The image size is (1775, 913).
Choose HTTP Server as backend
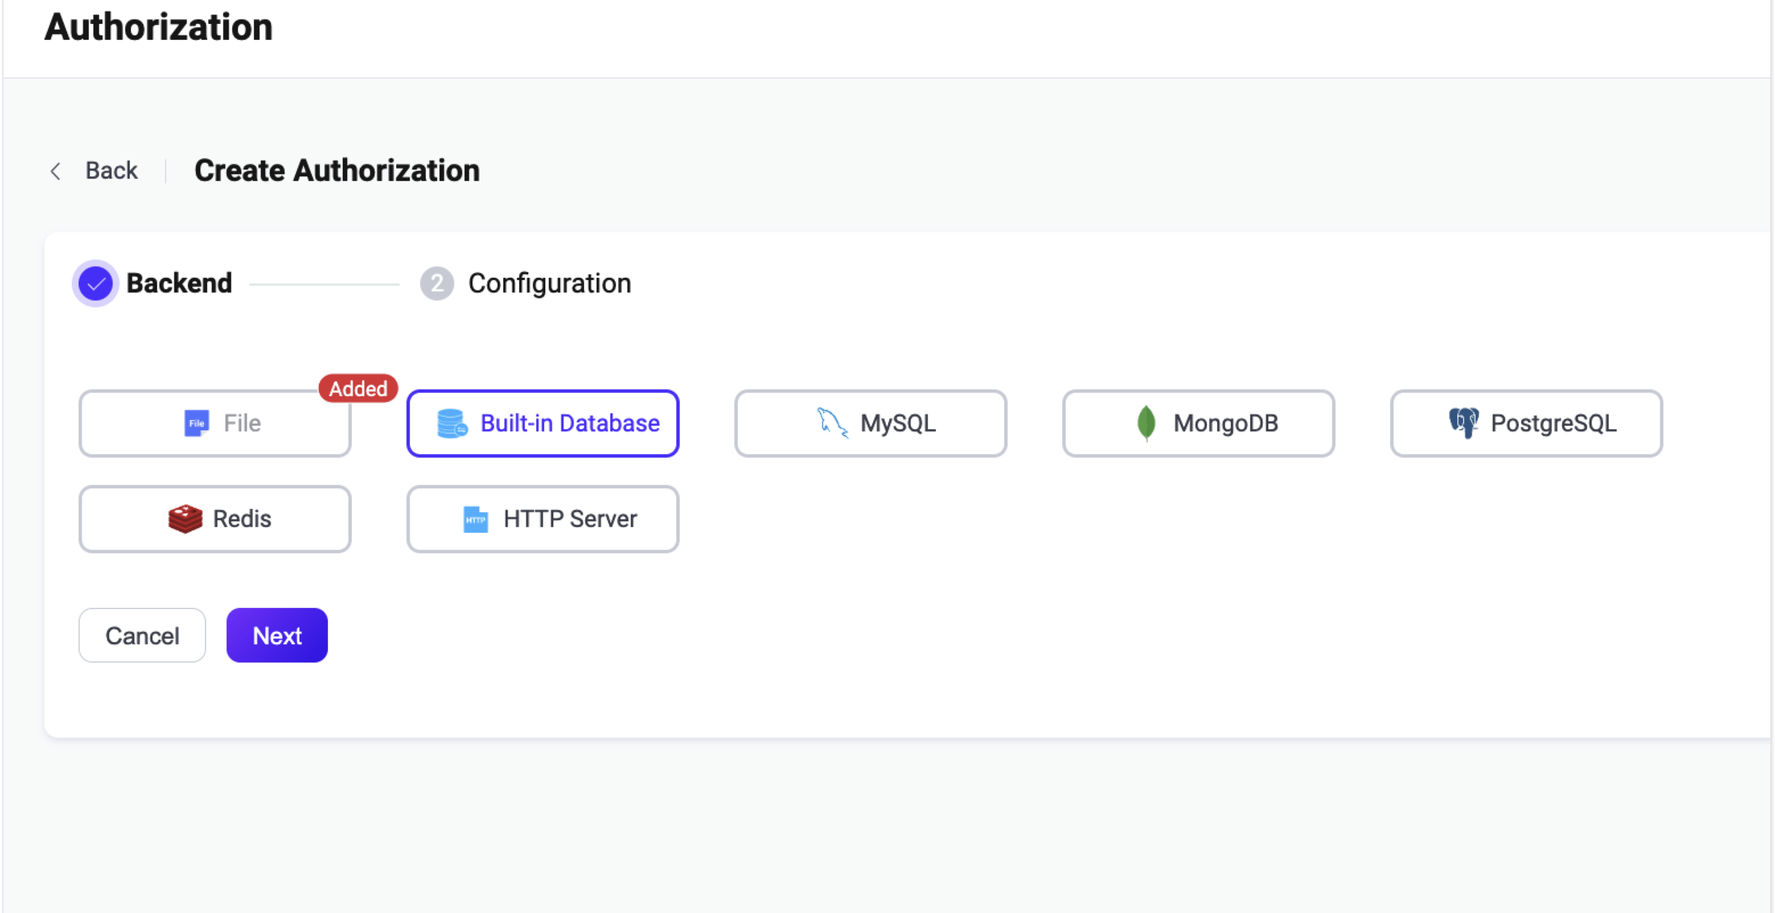click(x=543, y=519)
